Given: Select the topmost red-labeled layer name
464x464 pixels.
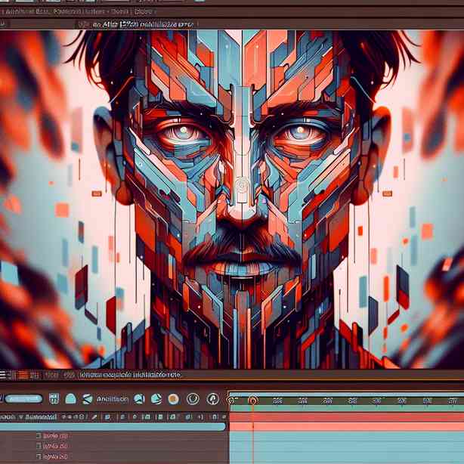Looking at the screenshot, I should [x=55, y=435].
